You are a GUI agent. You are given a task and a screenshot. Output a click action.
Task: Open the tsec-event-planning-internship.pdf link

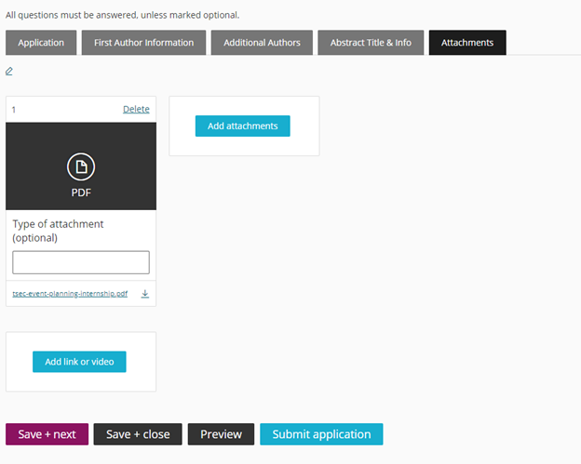70,294
